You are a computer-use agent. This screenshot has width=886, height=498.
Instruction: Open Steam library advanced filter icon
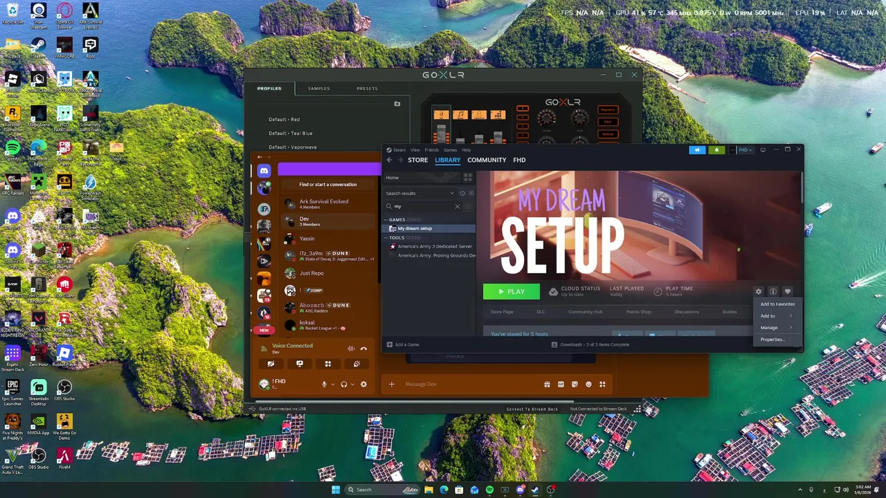tap(468, 206)
